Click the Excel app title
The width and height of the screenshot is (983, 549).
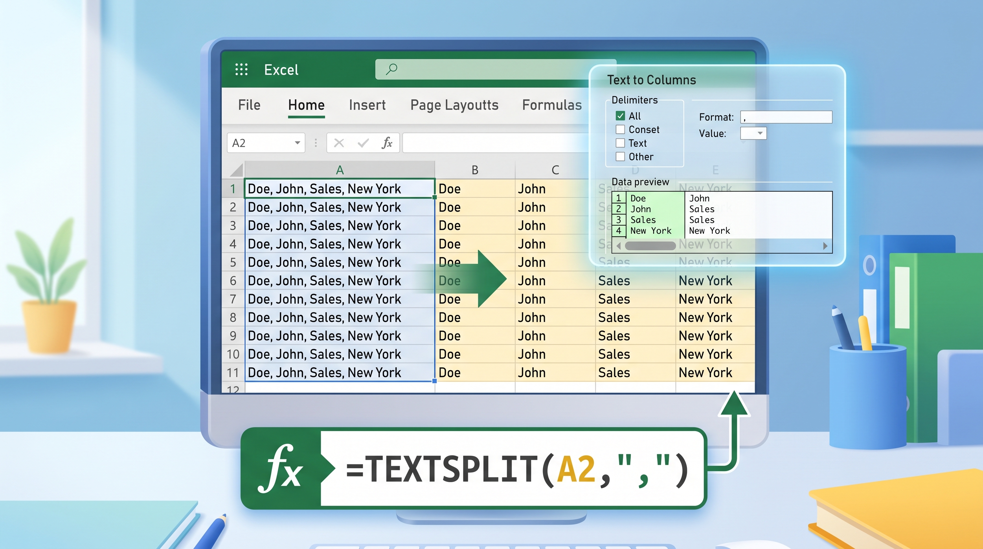[281, 70]
